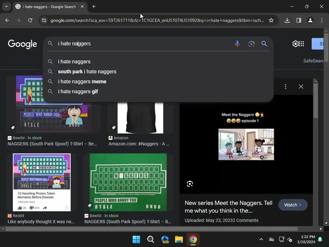
Task: Open Chrome downloads
Action: pyautogui.click(x=287, y=20)
